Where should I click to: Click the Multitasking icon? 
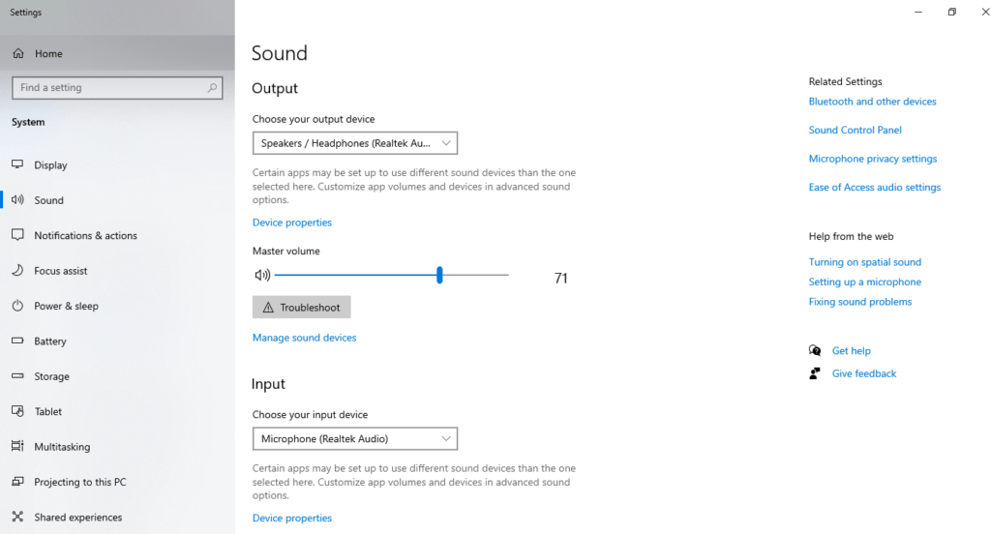(x=17, y=446)
